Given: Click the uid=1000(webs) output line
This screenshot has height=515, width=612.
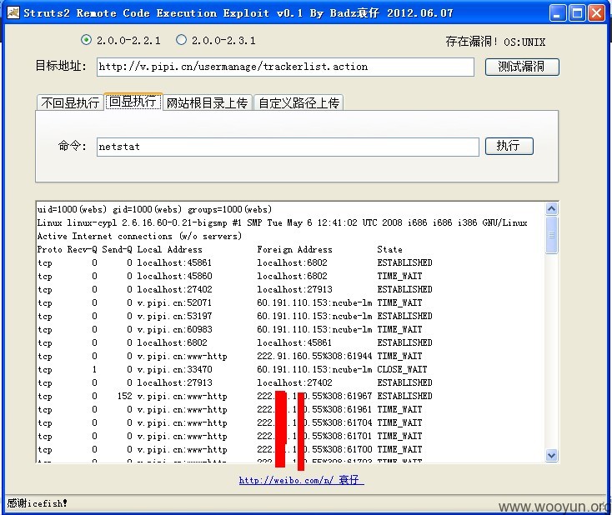Looking at the screenshot, I should (x=154, y=209).
